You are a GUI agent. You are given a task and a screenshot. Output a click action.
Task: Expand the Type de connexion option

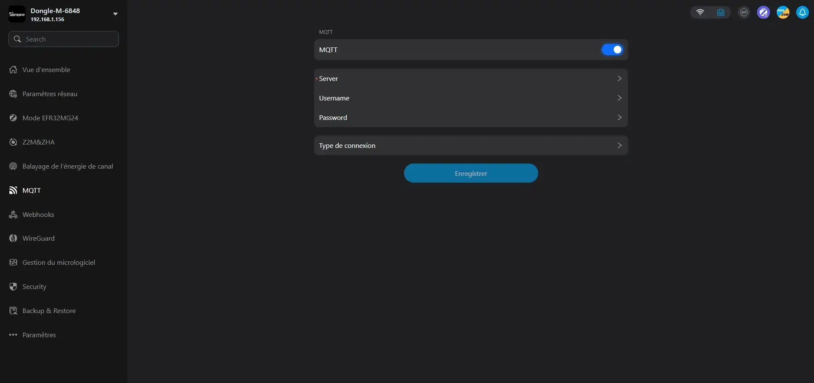619,145
